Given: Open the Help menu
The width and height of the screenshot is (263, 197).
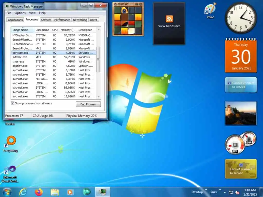Looking at the screenshot, I should coord(42,13).
